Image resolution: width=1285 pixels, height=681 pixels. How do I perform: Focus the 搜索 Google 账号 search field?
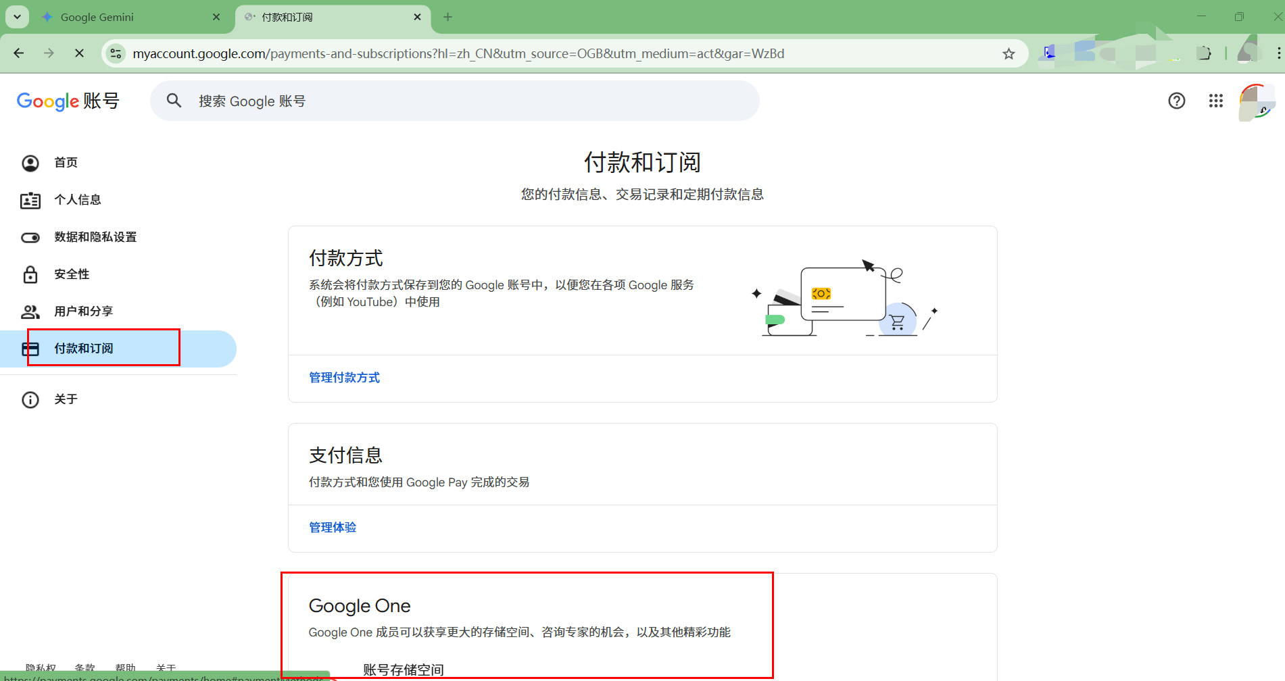455,101
